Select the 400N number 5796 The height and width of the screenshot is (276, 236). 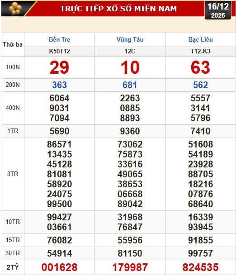click(200, 118)
